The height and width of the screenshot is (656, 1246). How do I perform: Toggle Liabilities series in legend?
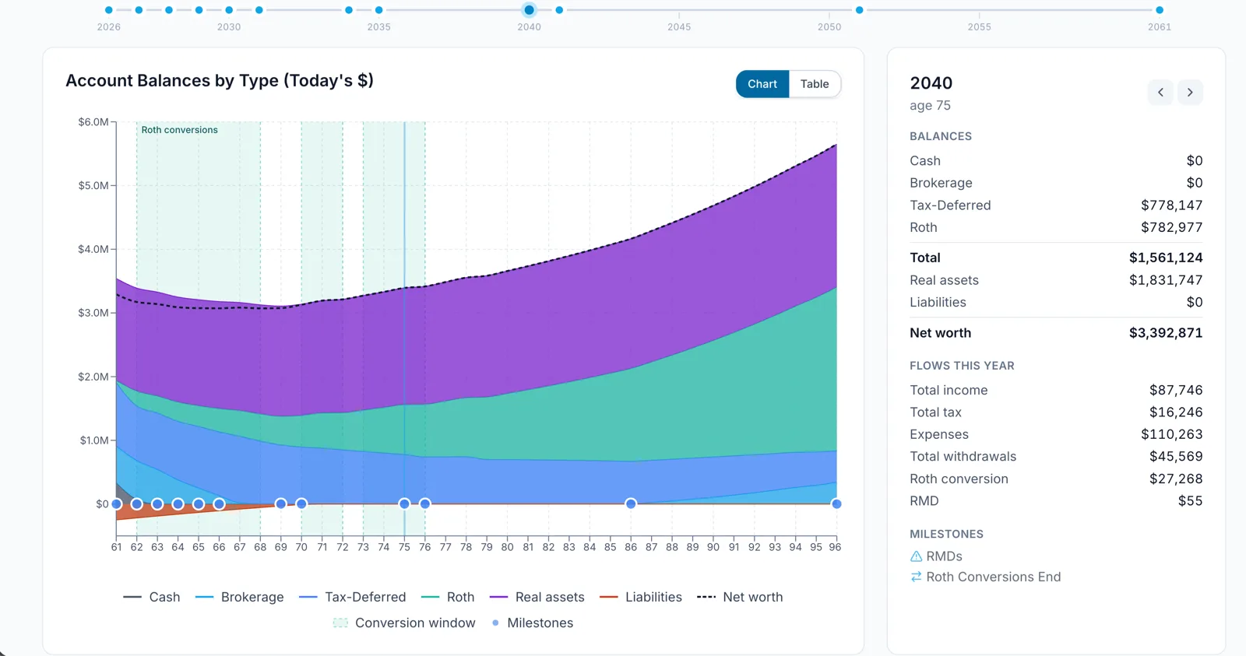[641, 597]
